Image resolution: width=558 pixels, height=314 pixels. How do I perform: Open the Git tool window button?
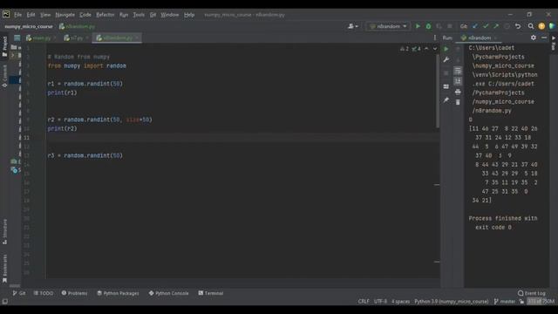pos(19,293)
